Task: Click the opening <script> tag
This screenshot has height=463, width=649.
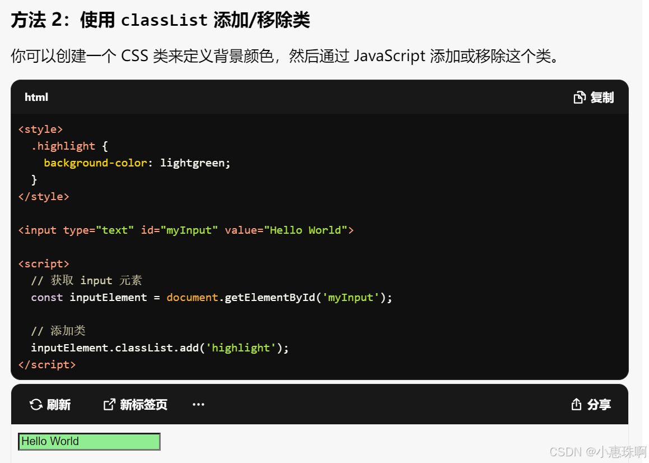Action: pos(44,263)
